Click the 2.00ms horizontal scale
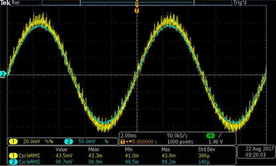This screenshot has width=276, height=166. point(129,136)
